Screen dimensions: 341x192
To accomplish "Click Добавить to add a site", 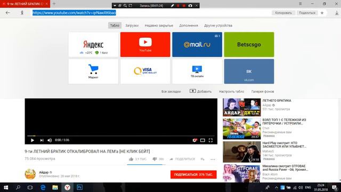I will [200, 91].
